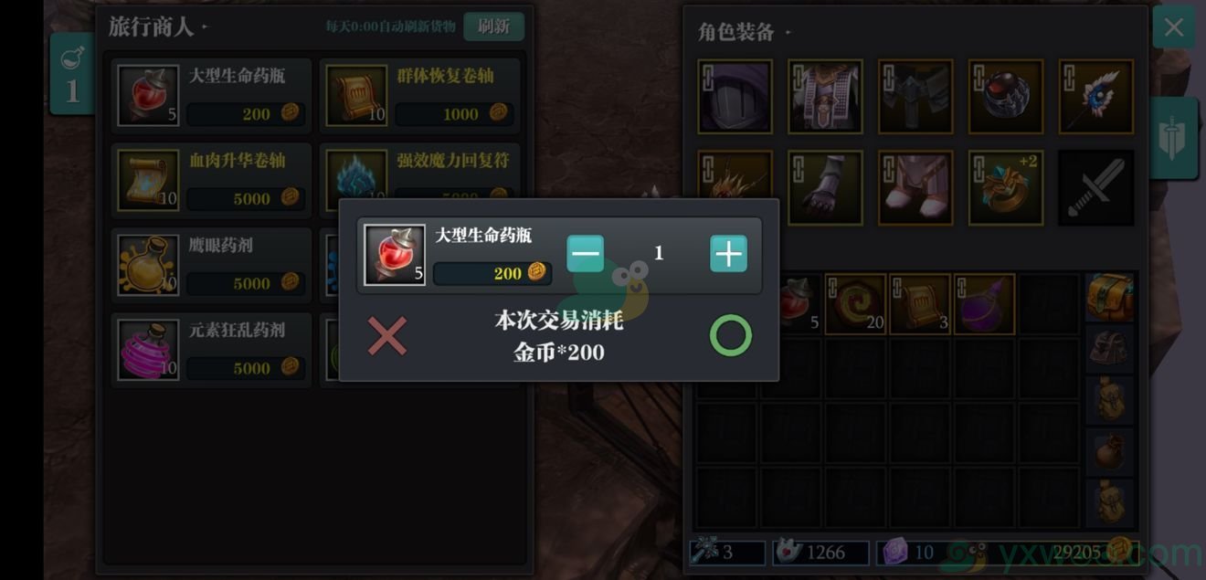Increase purchase quantity with plus button
This screenshot has width=1206, height=580.
click(x=728, y=254)
